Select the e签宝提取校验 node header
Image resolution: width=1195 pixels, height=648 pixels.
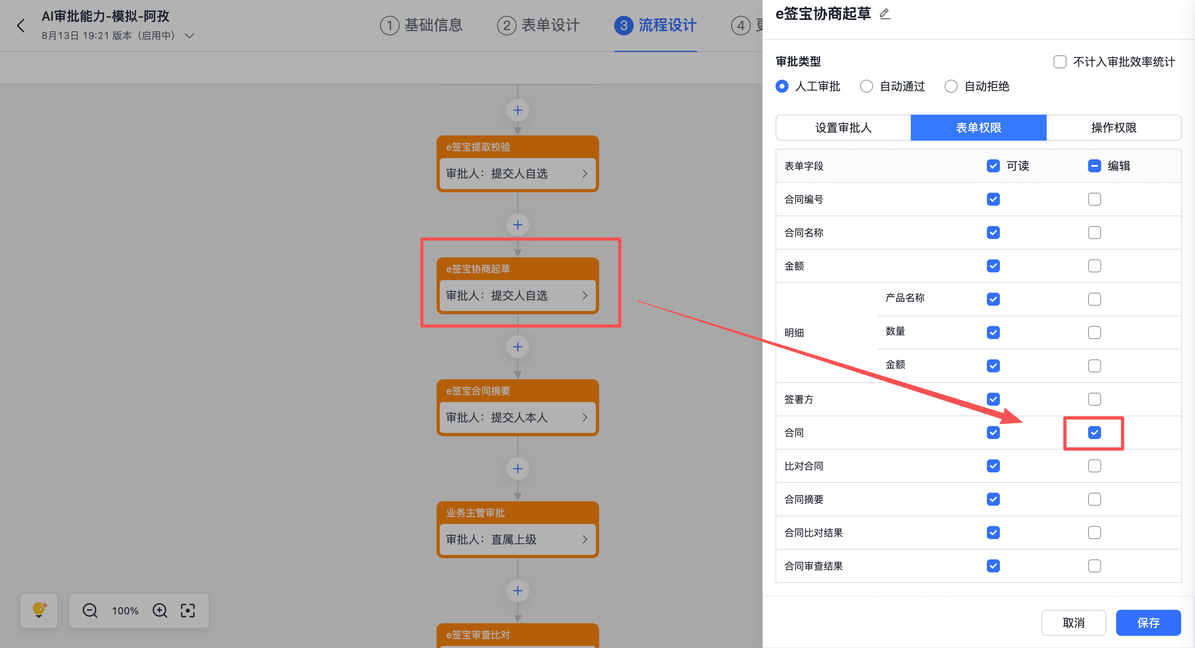coord(517,147)
